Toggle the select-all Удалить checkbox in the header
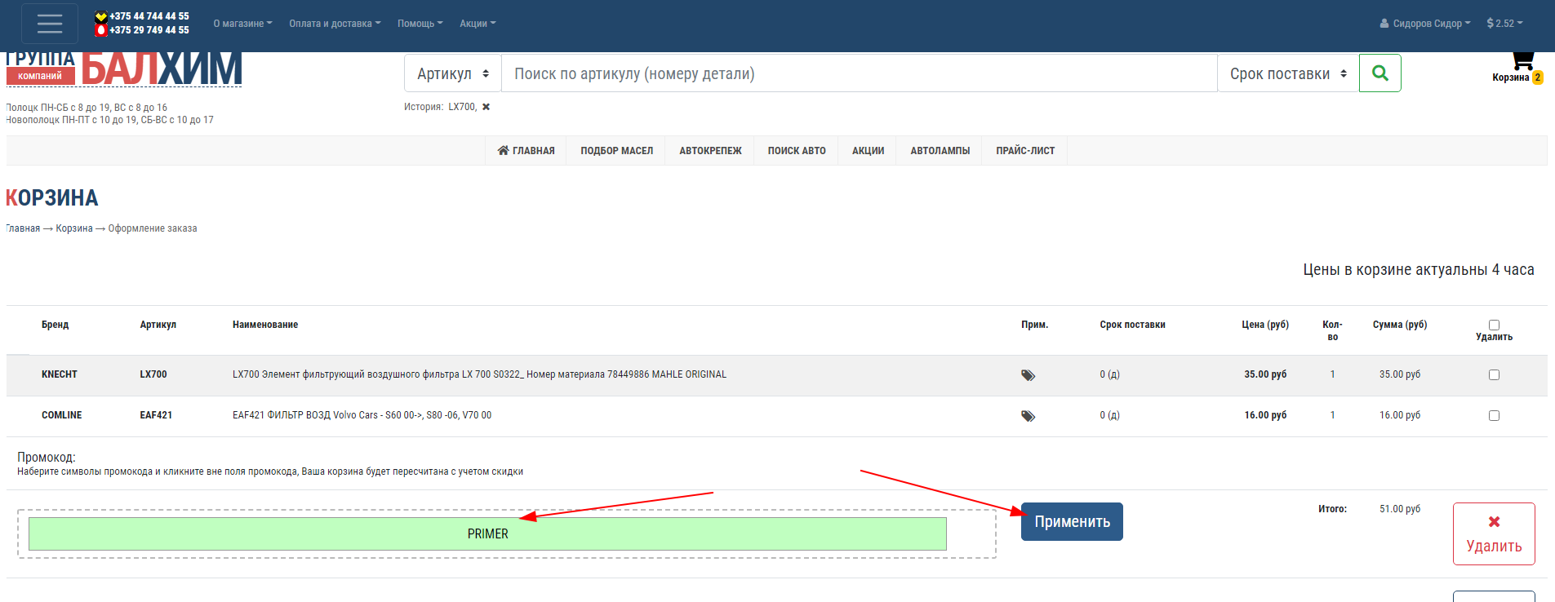This screenshot has height=602, width=1555. coord(1494,325)
